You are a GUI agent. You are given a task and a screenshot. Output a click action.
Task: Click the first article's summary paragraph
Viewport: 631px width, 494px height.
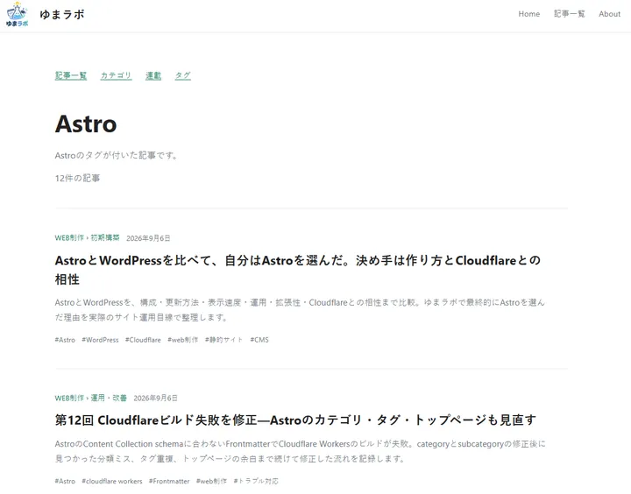point(300,310)
